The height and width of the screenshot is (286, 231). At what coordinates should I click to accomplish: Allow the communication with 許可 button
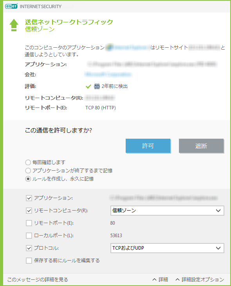coord(148,146)
